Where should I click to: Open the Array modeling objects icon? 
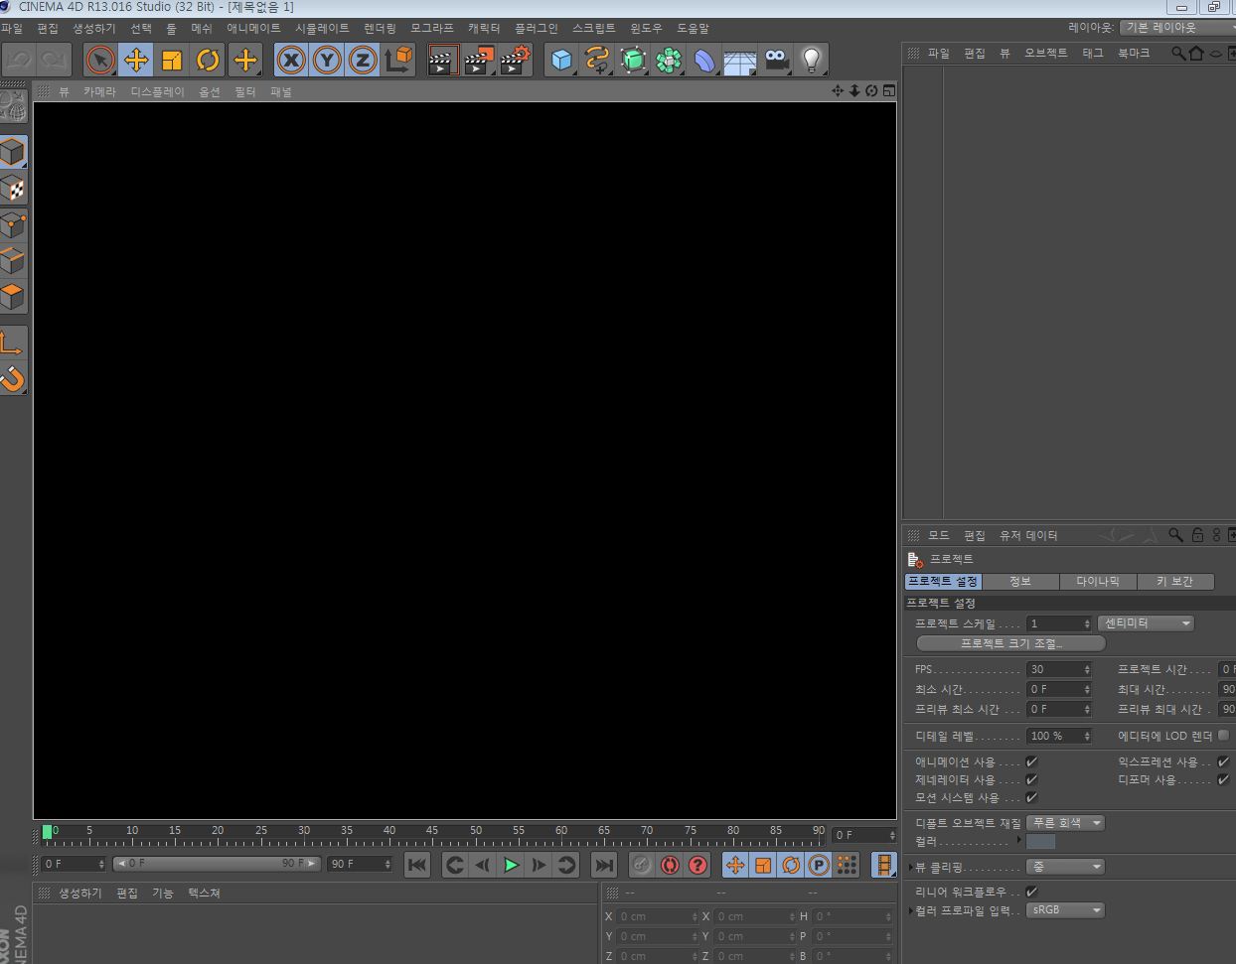[x=669, y=61]
